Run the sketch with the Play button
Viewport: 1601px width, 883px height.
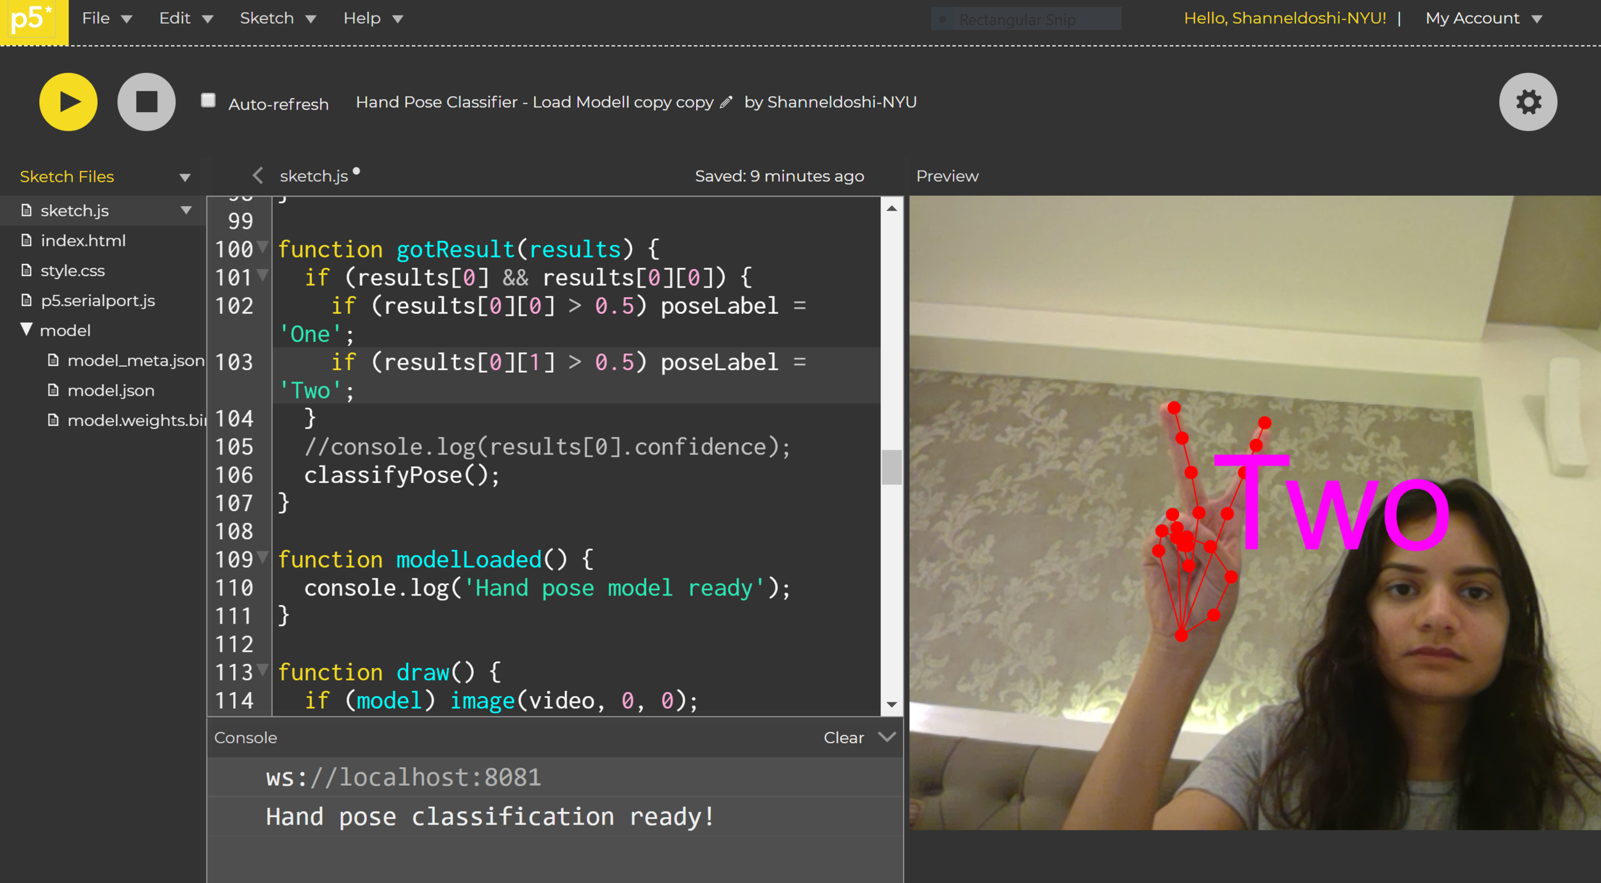pyautogui.click(x=67, y=101)
